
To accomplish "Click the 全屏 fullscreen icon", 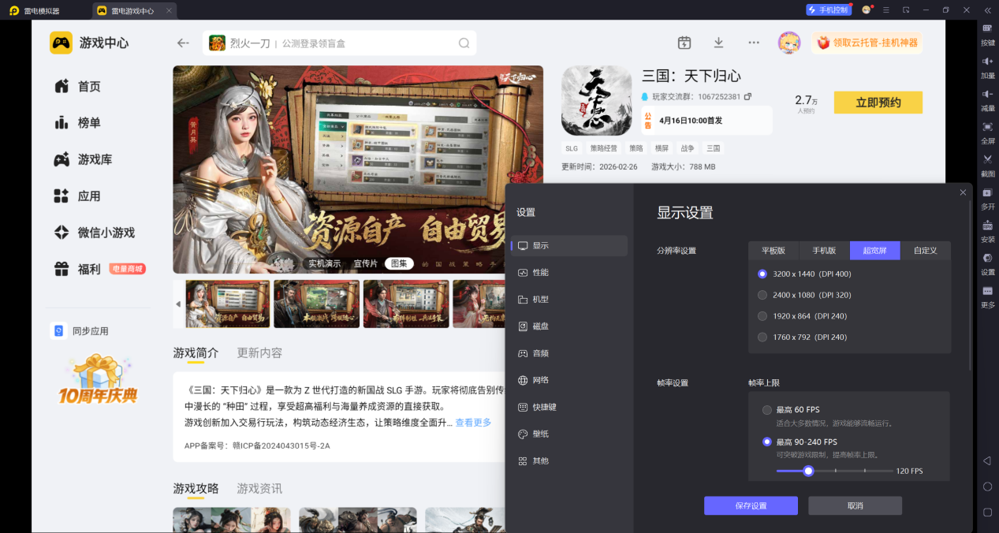I will click(x=987, y=131).
